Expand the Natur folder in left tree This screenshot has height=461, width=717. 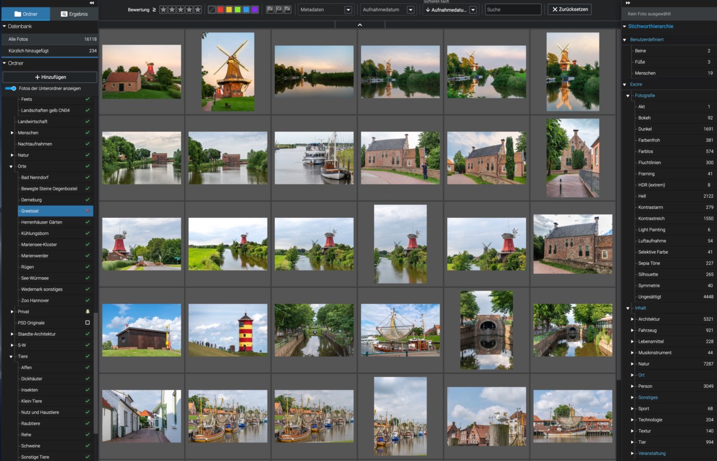coord(12,155)
